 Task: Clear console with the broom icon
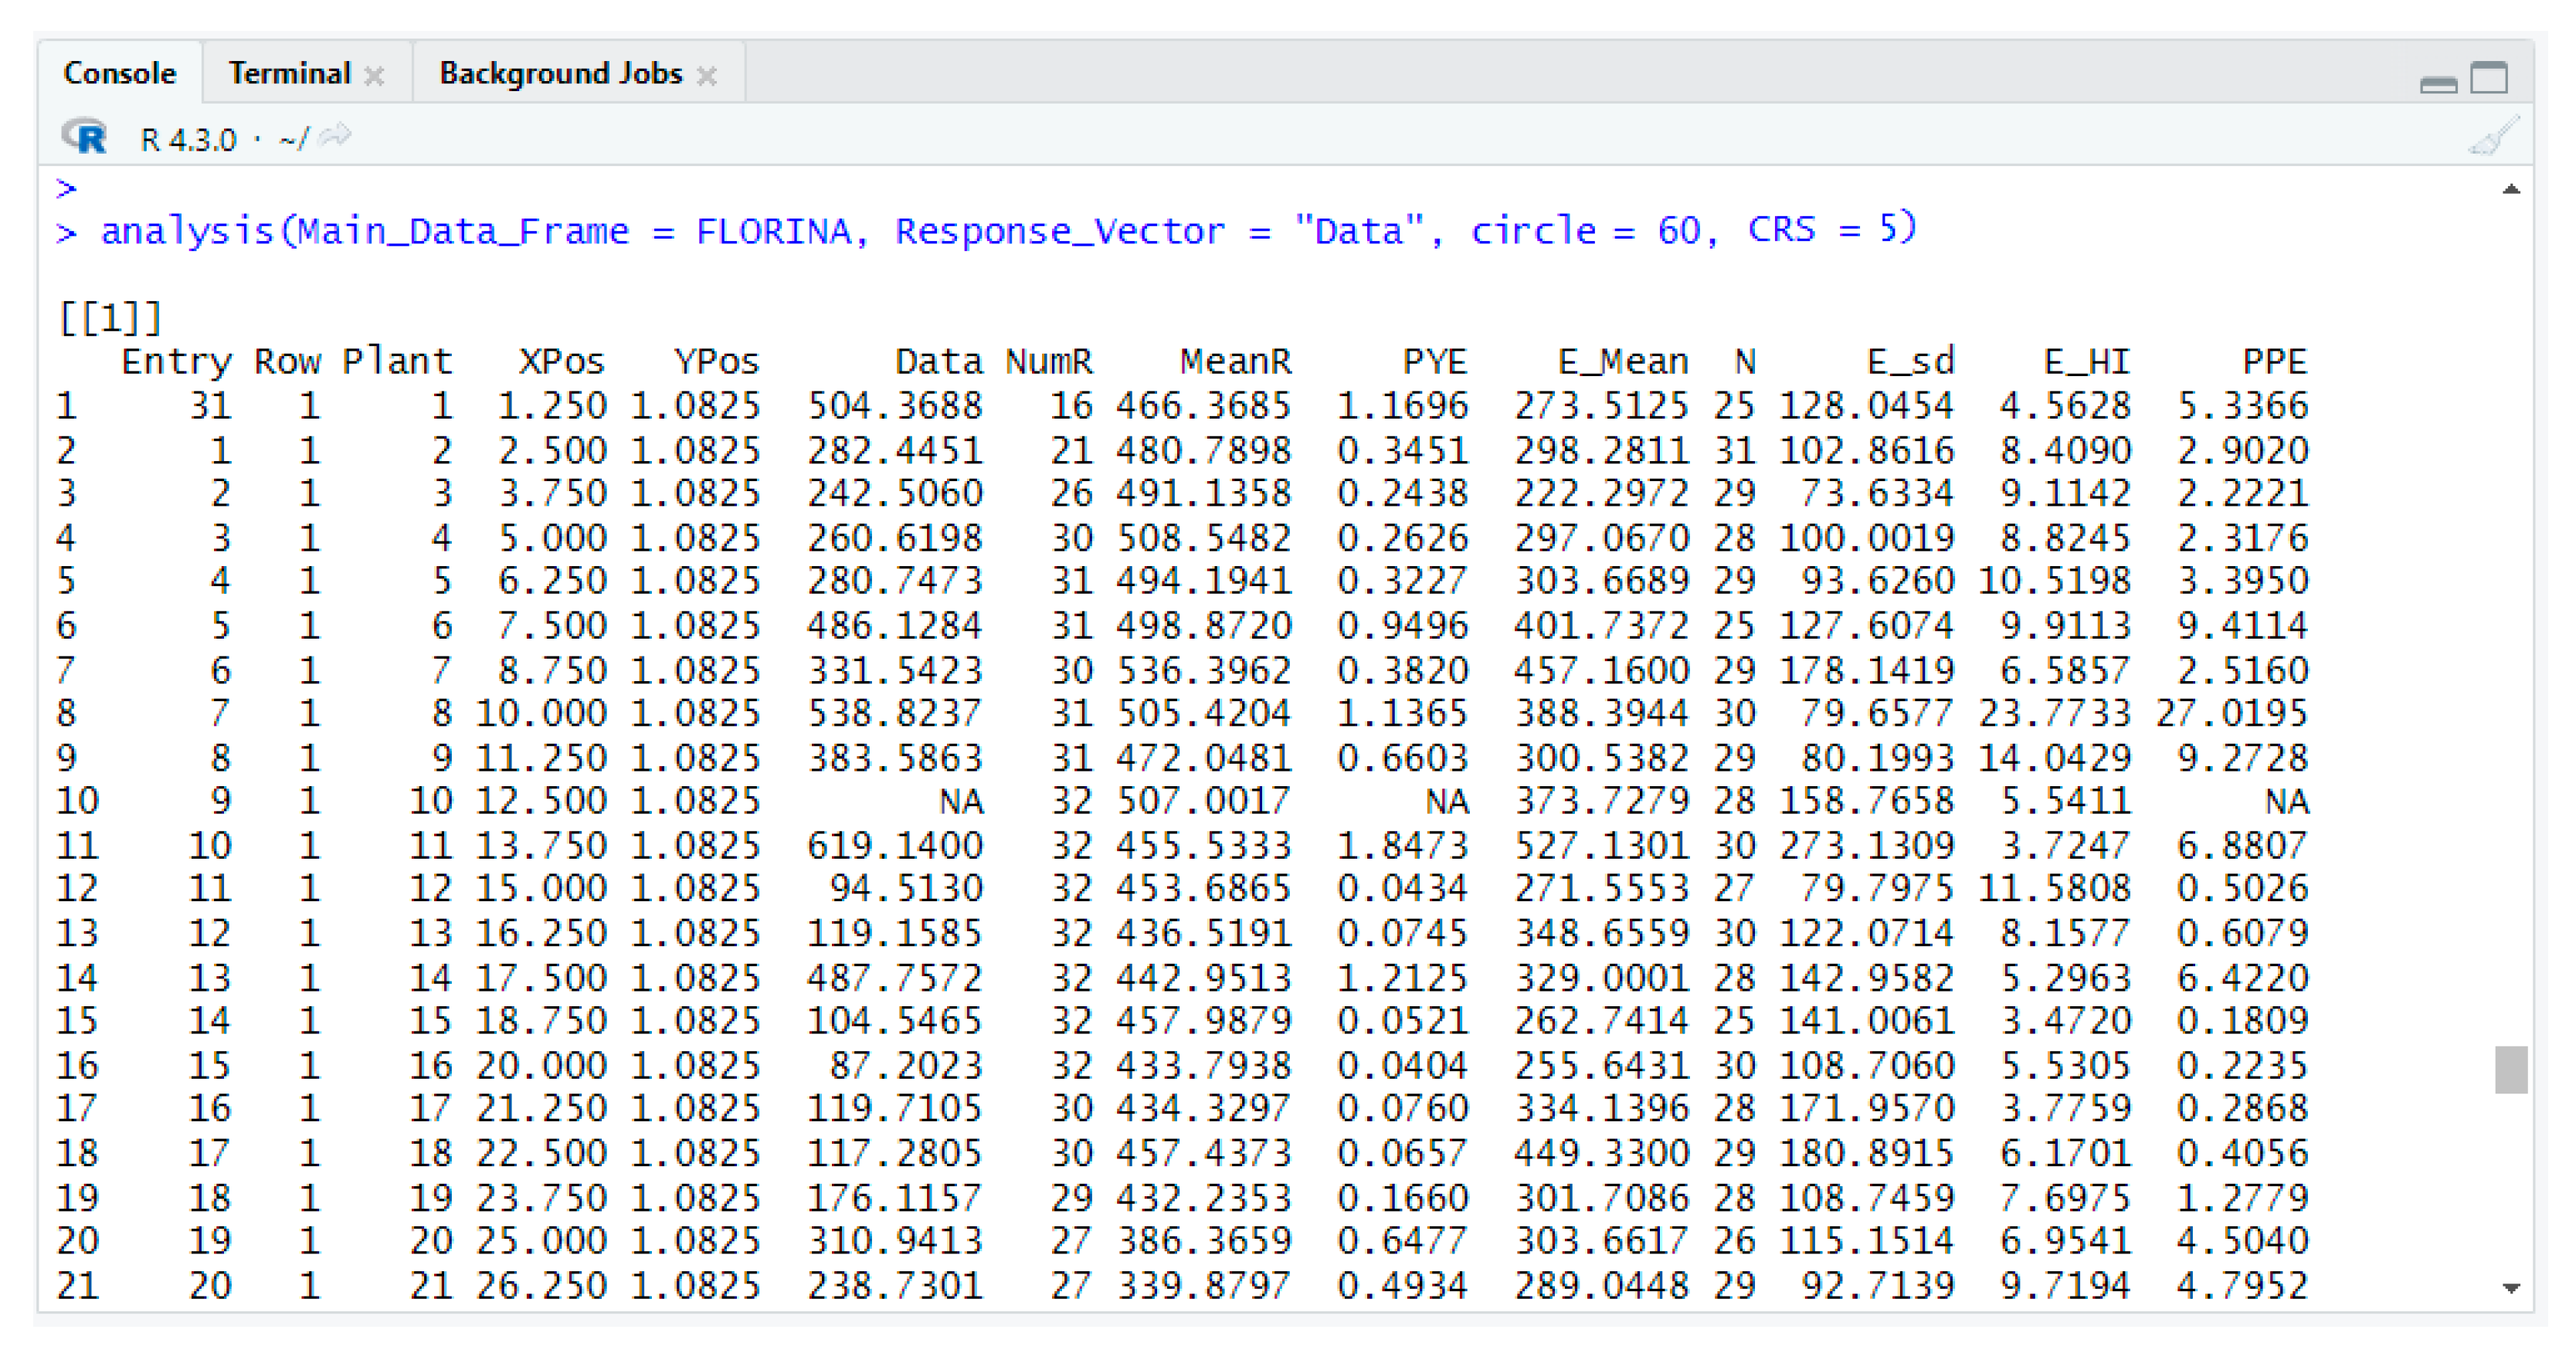[2493, 137]
